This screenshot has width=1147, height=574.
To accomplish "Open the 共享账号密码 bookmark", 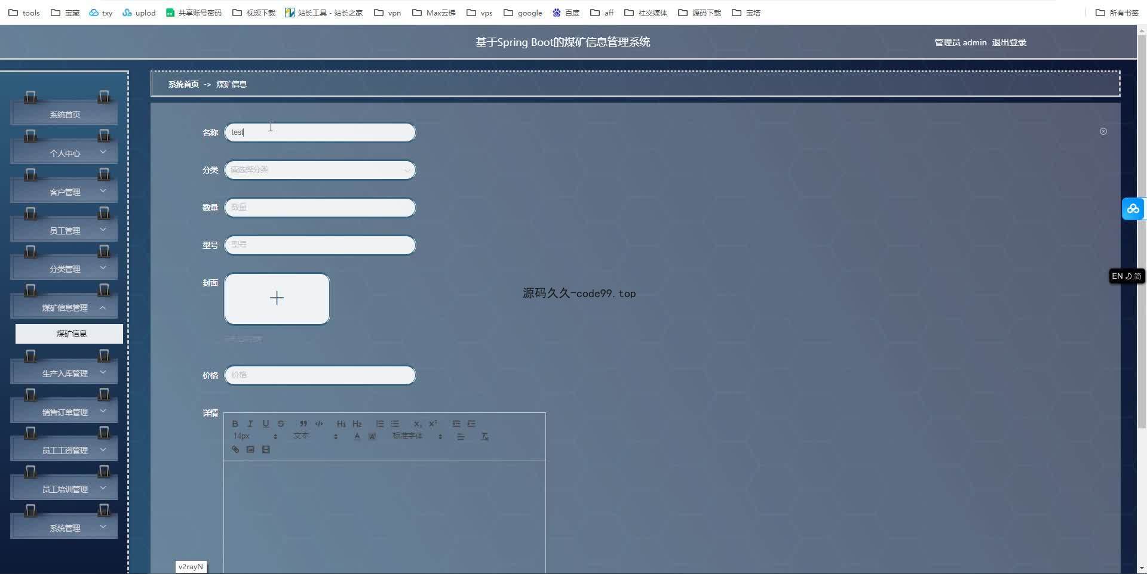I will pyautogui.click(x=194, y=13).
